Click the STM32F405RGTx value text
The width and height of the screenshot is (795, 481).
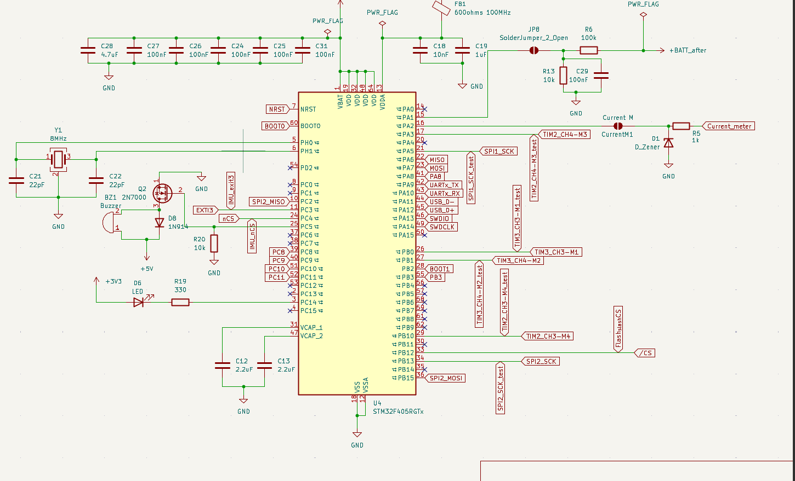(398, 412)
